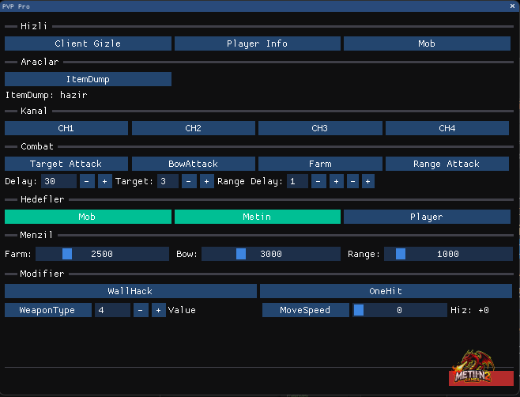
Task: Open Player Info
Action: [258, 43]
